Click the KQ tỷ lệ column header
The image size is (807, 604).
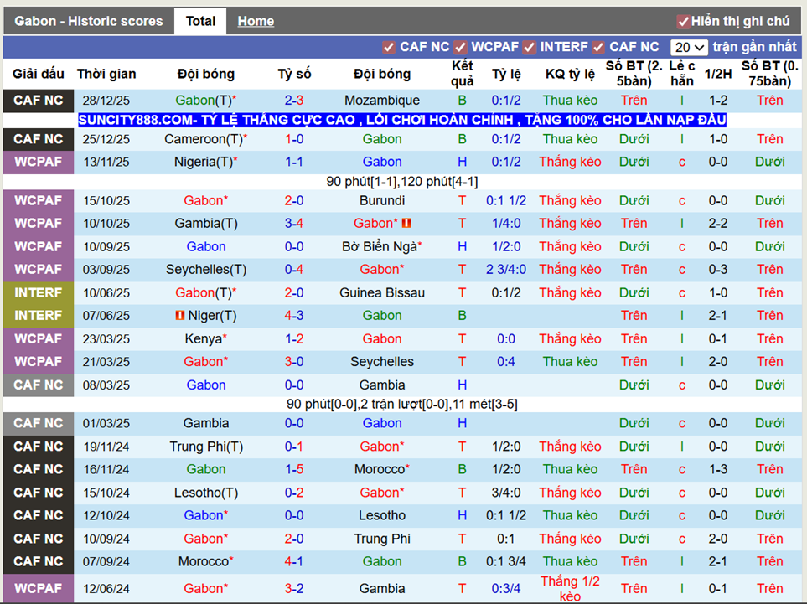tap(570, 74)
